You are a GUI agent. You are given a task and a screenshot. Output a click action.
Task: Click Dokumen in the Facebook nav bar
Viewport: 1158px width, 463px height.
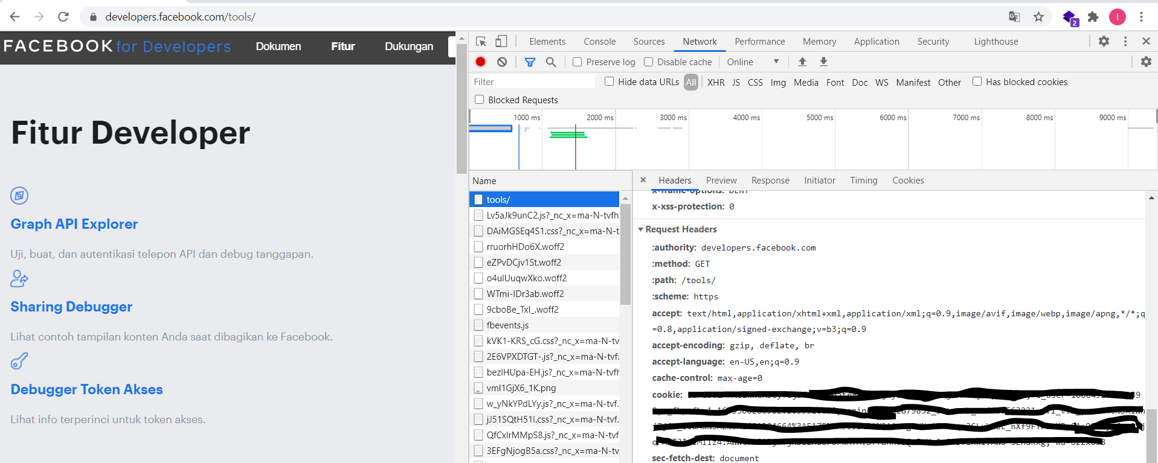click(278, 46)
